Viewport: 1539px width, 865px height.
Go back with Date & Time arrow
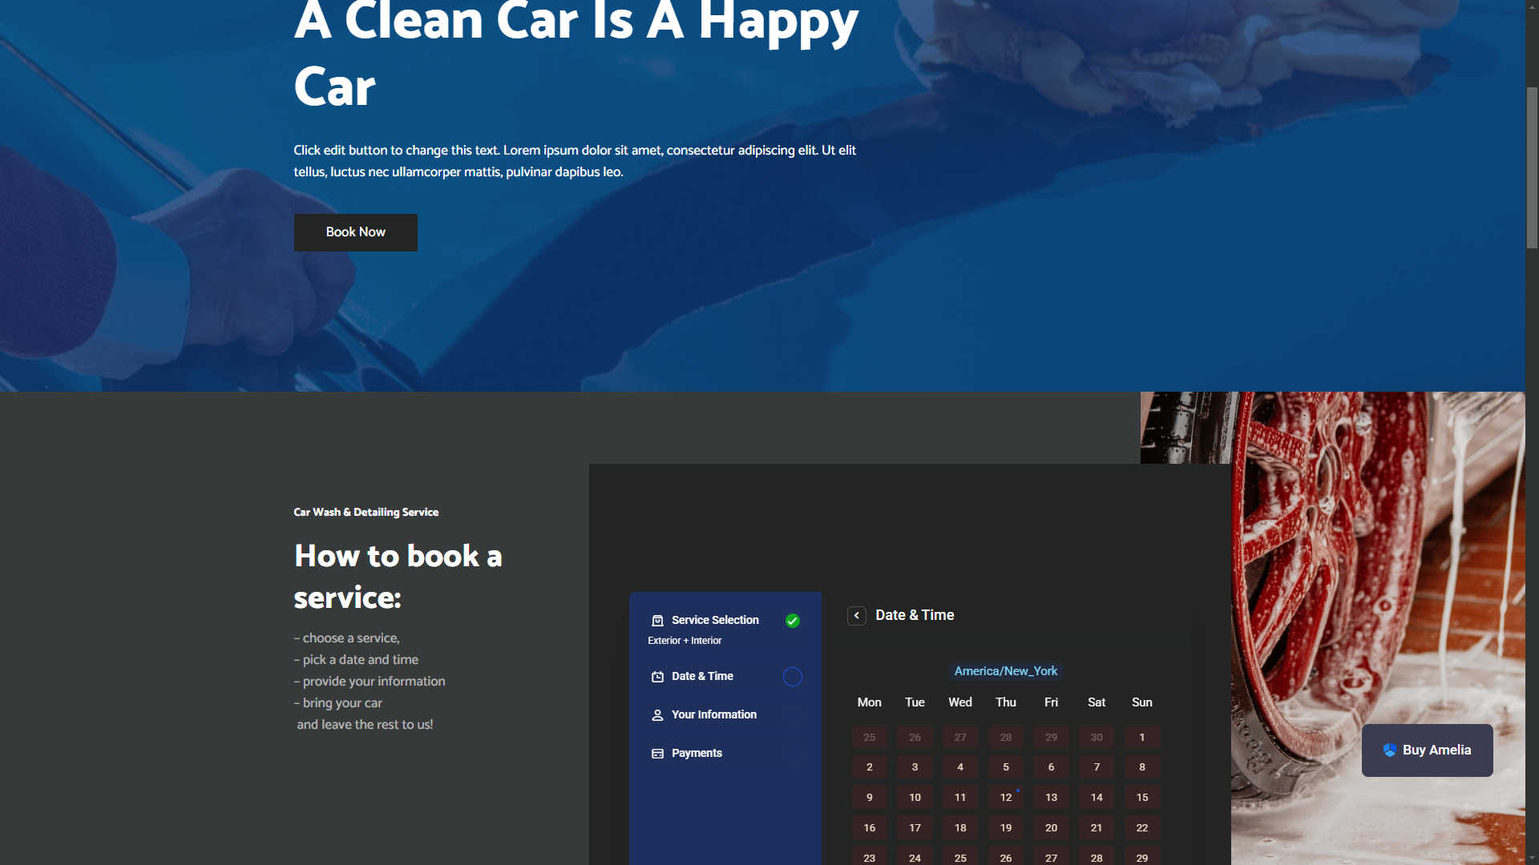[856, 615]
